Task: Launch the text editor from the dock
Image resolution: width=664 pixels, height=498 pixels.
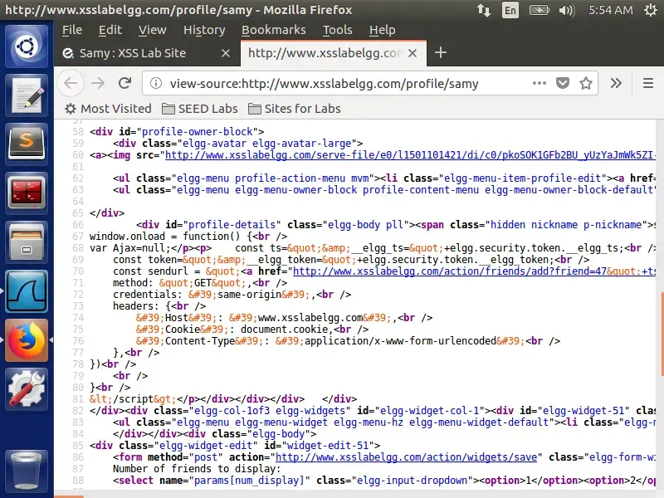Action: tap(27, 95)
